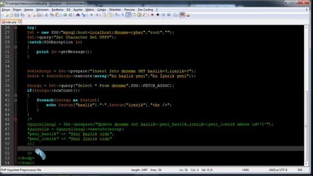Undo the last edit with the green arrow

(65, 15)
